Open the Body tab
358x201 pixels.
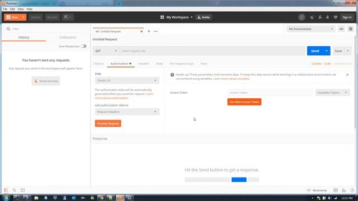pos(159,64)
